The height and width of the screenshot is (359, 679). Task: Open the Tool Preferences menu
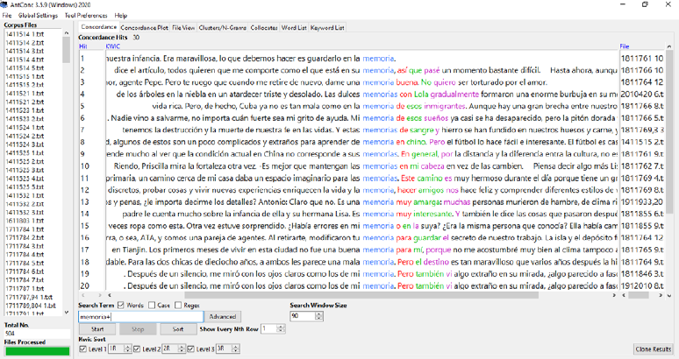(86, 16)
